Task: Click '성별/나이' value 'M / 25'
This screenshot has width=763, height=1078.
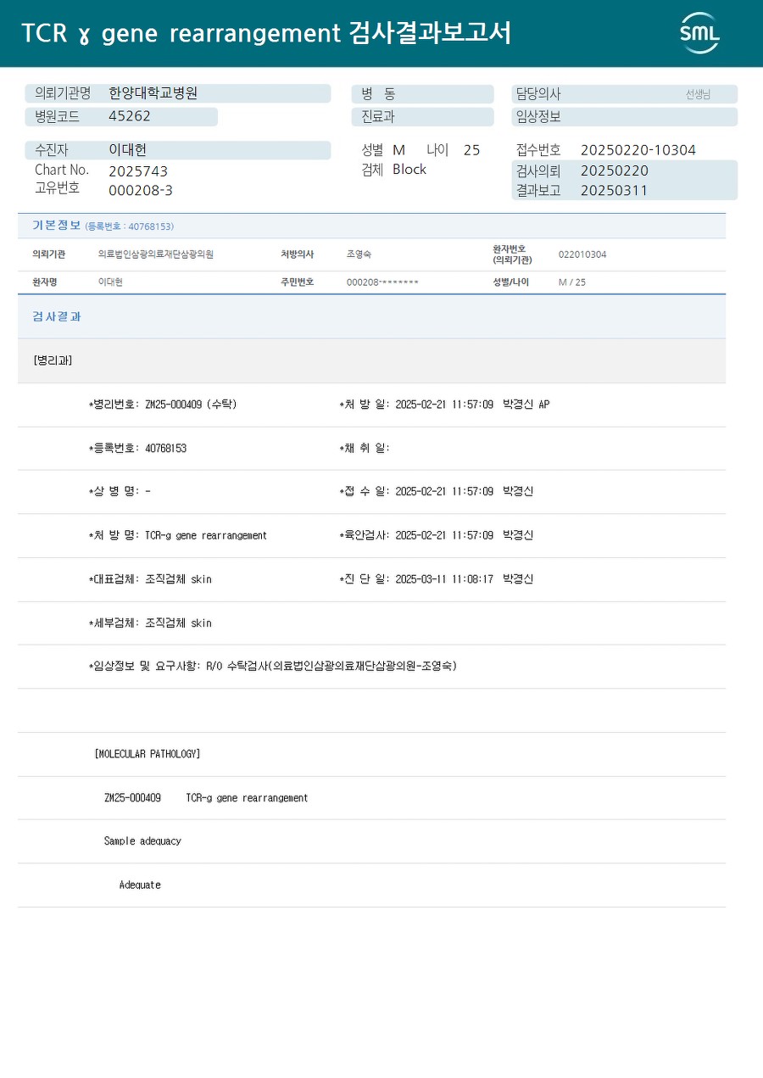Action: [571, 282]
